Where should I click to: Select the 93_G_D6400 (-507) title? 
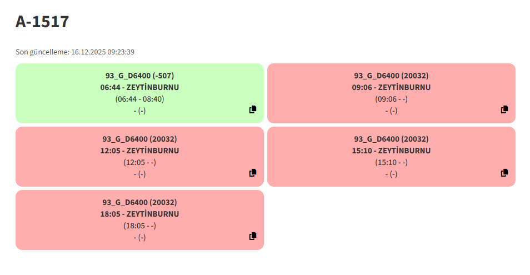point(139,76)
